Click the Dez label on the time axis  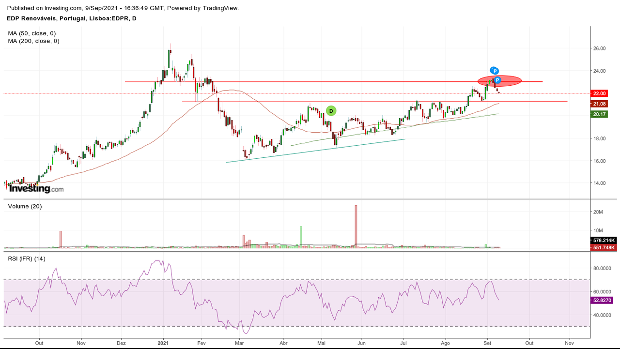click(122, 343)
